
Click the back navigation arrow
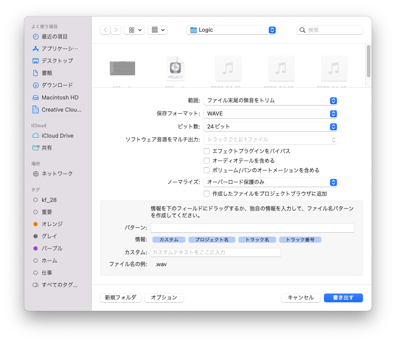[x=105, y=30]
